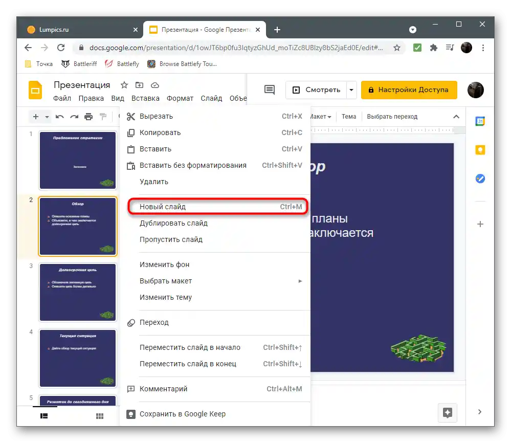Open Переход from the menu
511x443 pixels.
pyautogui.click(x=215, y=322)
